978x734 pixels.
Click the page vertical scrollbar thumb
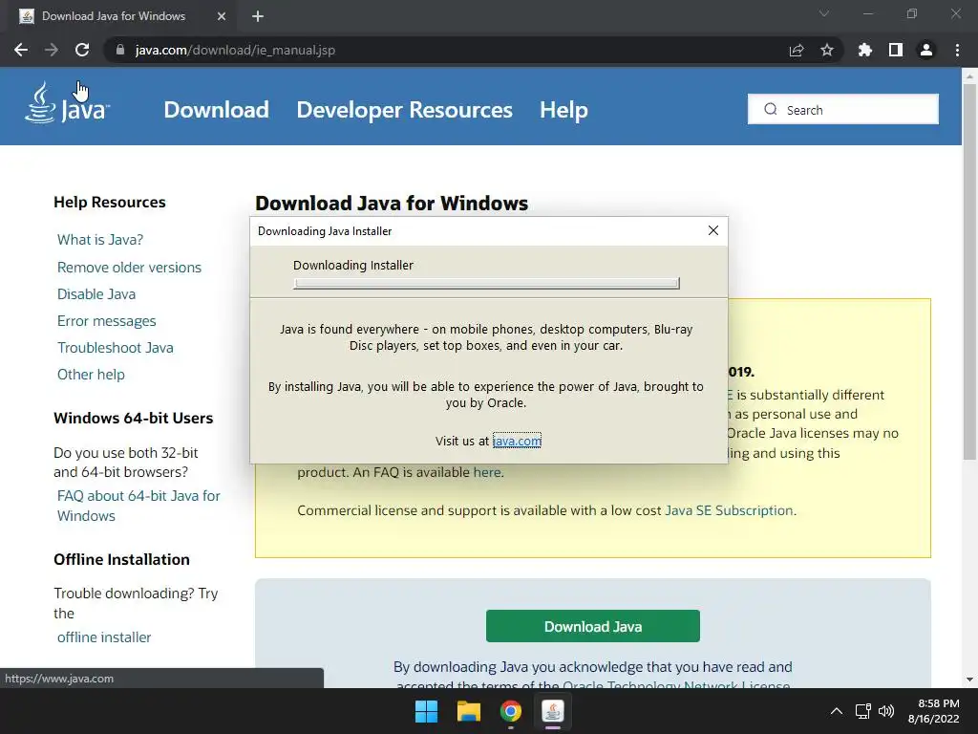pos(969,271)
